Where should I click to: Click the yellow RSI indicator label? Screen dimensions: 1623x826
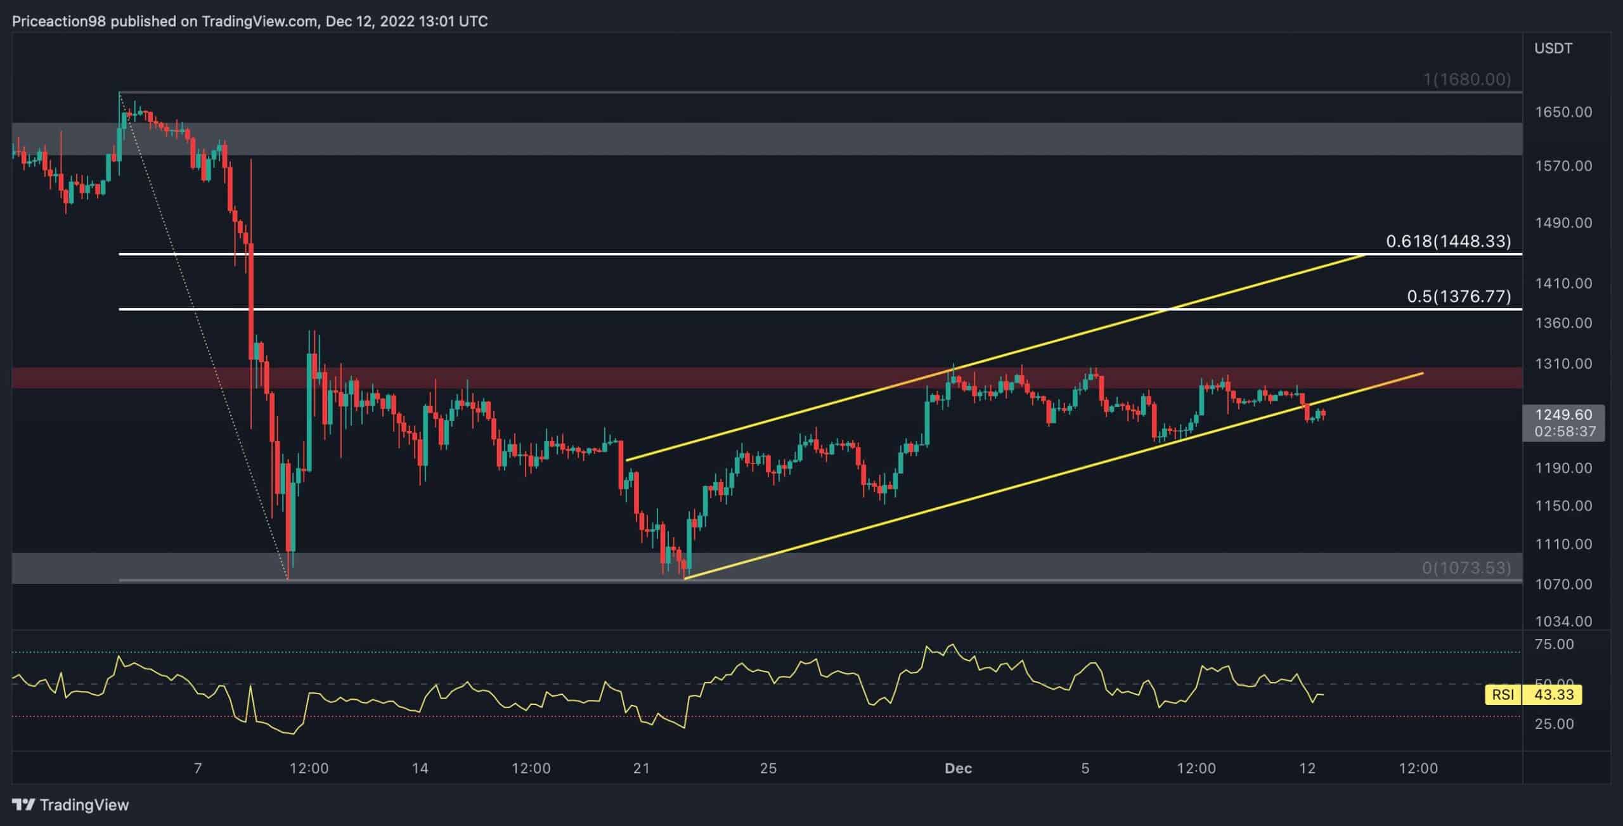(x=1503, y=695)
